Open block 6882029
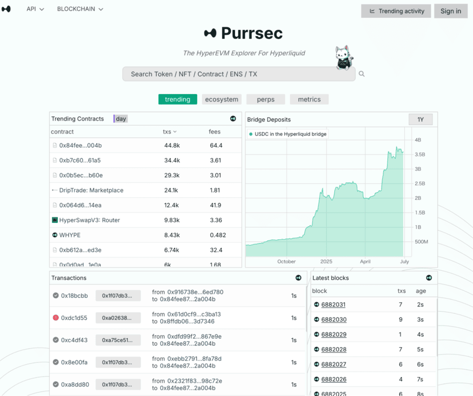The image size is (473, 396). coord(334,334)
